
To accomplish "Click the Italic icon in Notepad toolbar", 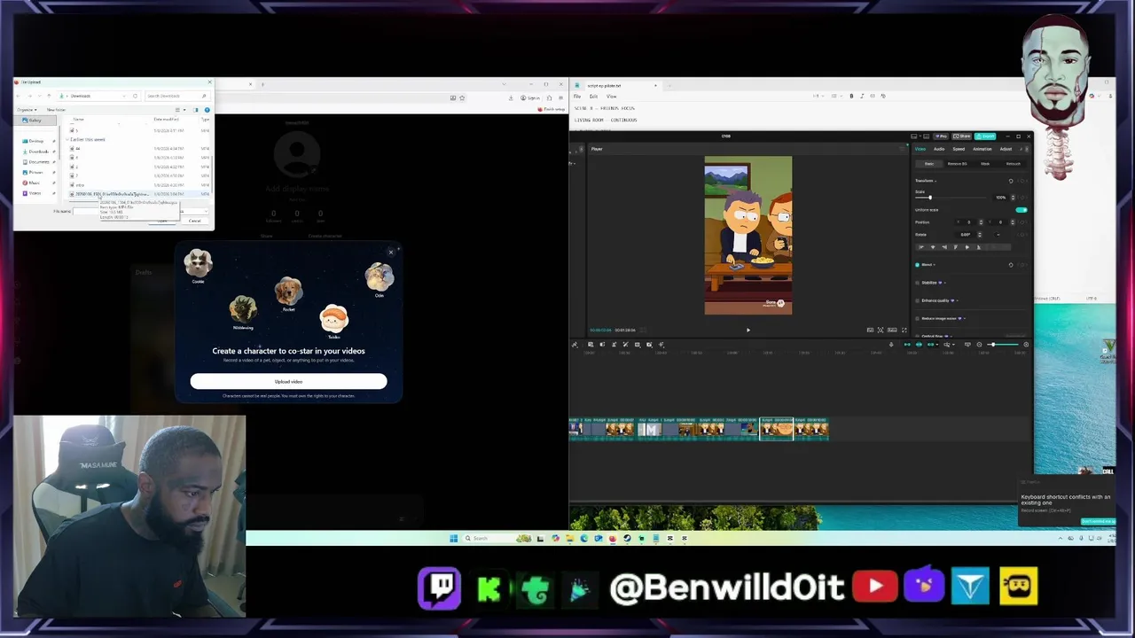I will click(x=862, y=96).
